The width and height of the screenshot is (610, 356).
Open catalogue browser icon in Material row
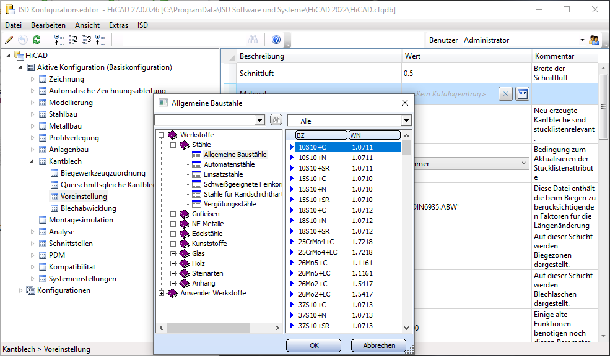[523, 94]
